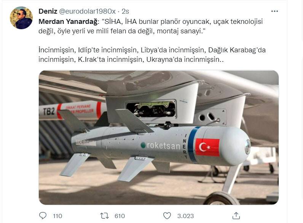This screenshot has width=303, height=223.
Task: Like the tweet with the heart icon
Action: [167, 216]
